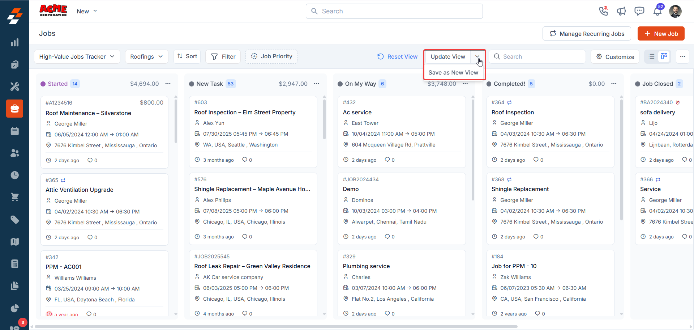Click the New Task column vertical scrollbar

(x=324, y=119)
